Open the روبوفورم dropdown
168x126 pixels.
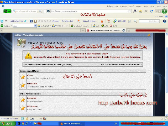(x=11, y=26)
